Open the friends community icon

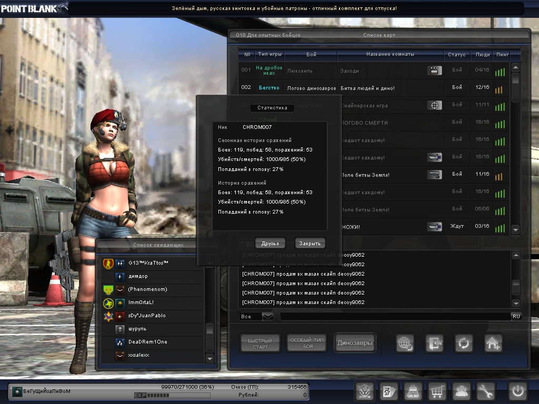tap(462, 391)
